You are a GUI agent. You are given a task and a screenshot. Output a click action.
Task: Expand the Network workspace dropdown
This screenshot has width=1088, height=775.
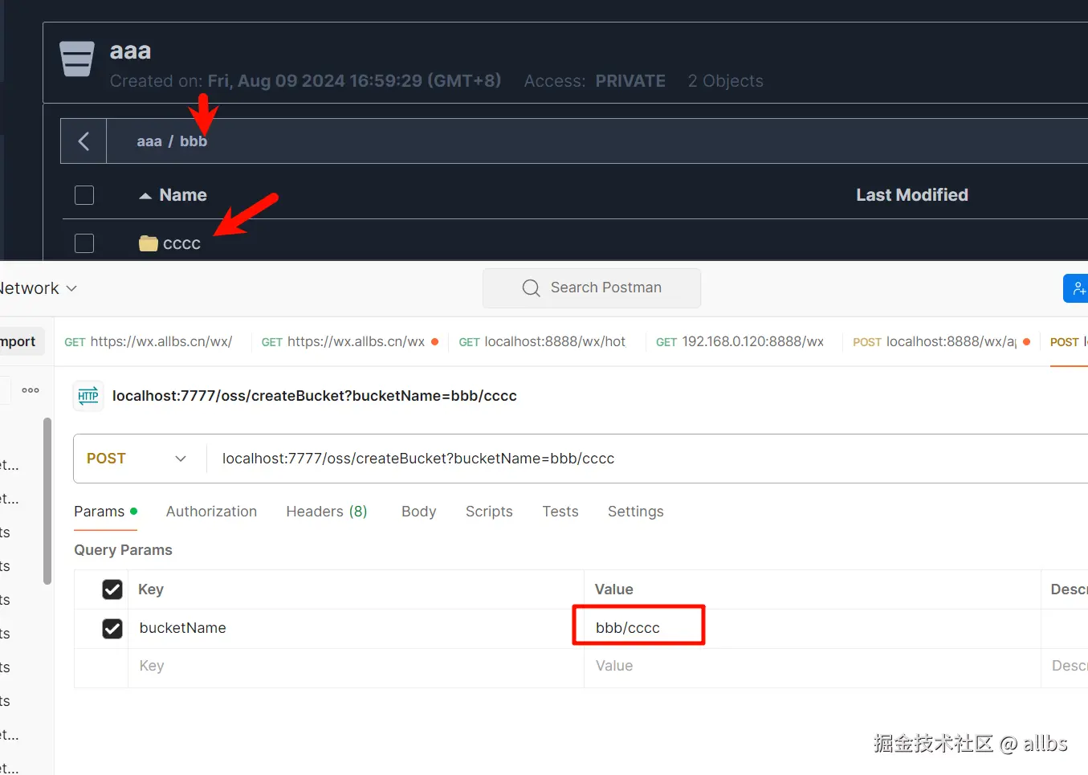click(x=38, y=288)
